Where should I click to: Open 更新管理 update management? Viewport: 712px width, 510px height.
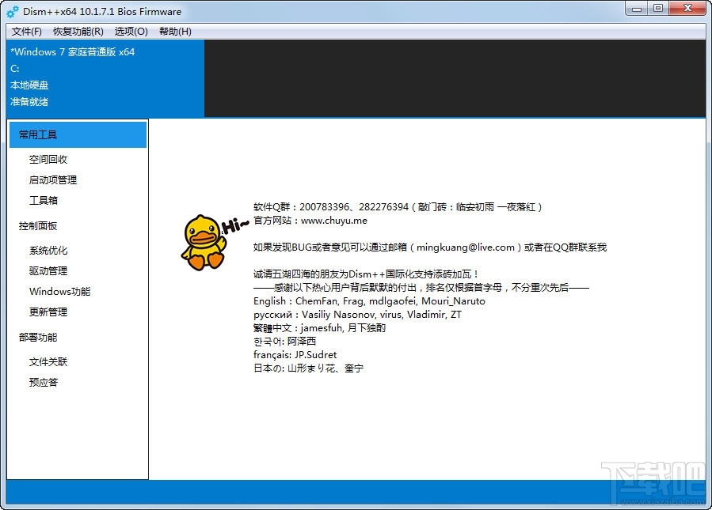(48, 312)
